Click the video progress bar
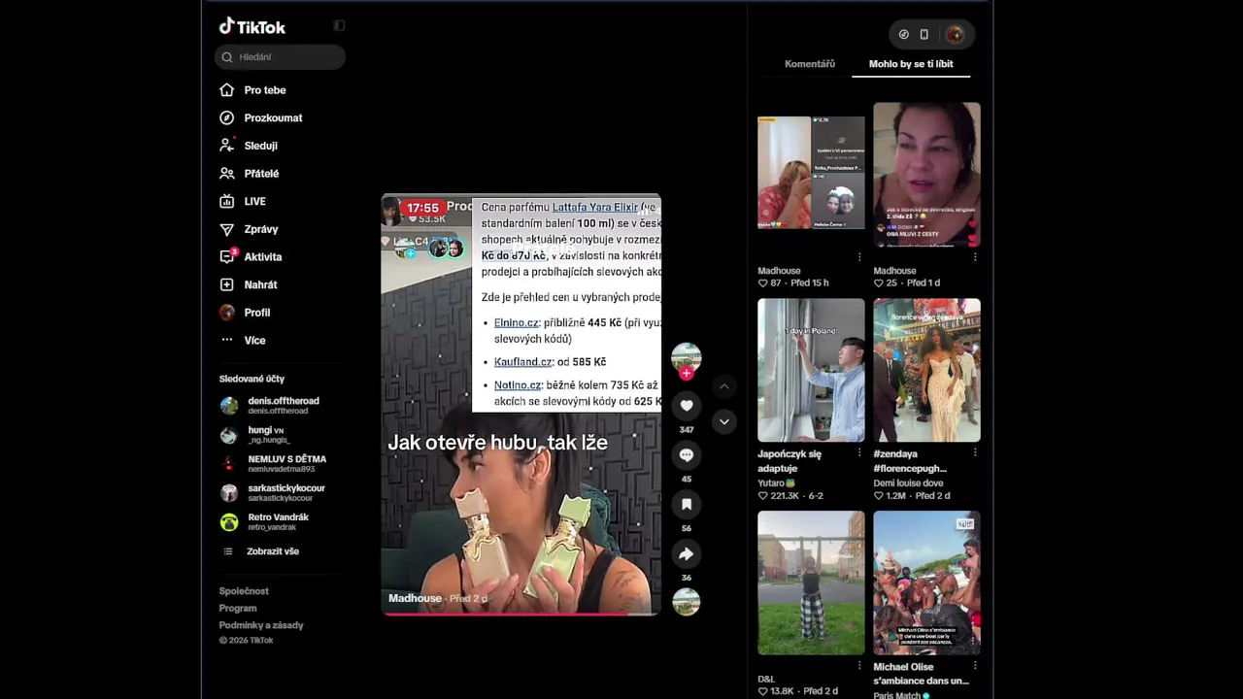Screen dimensions: 1243x699 pyautogui.click(x=521, y=614)
